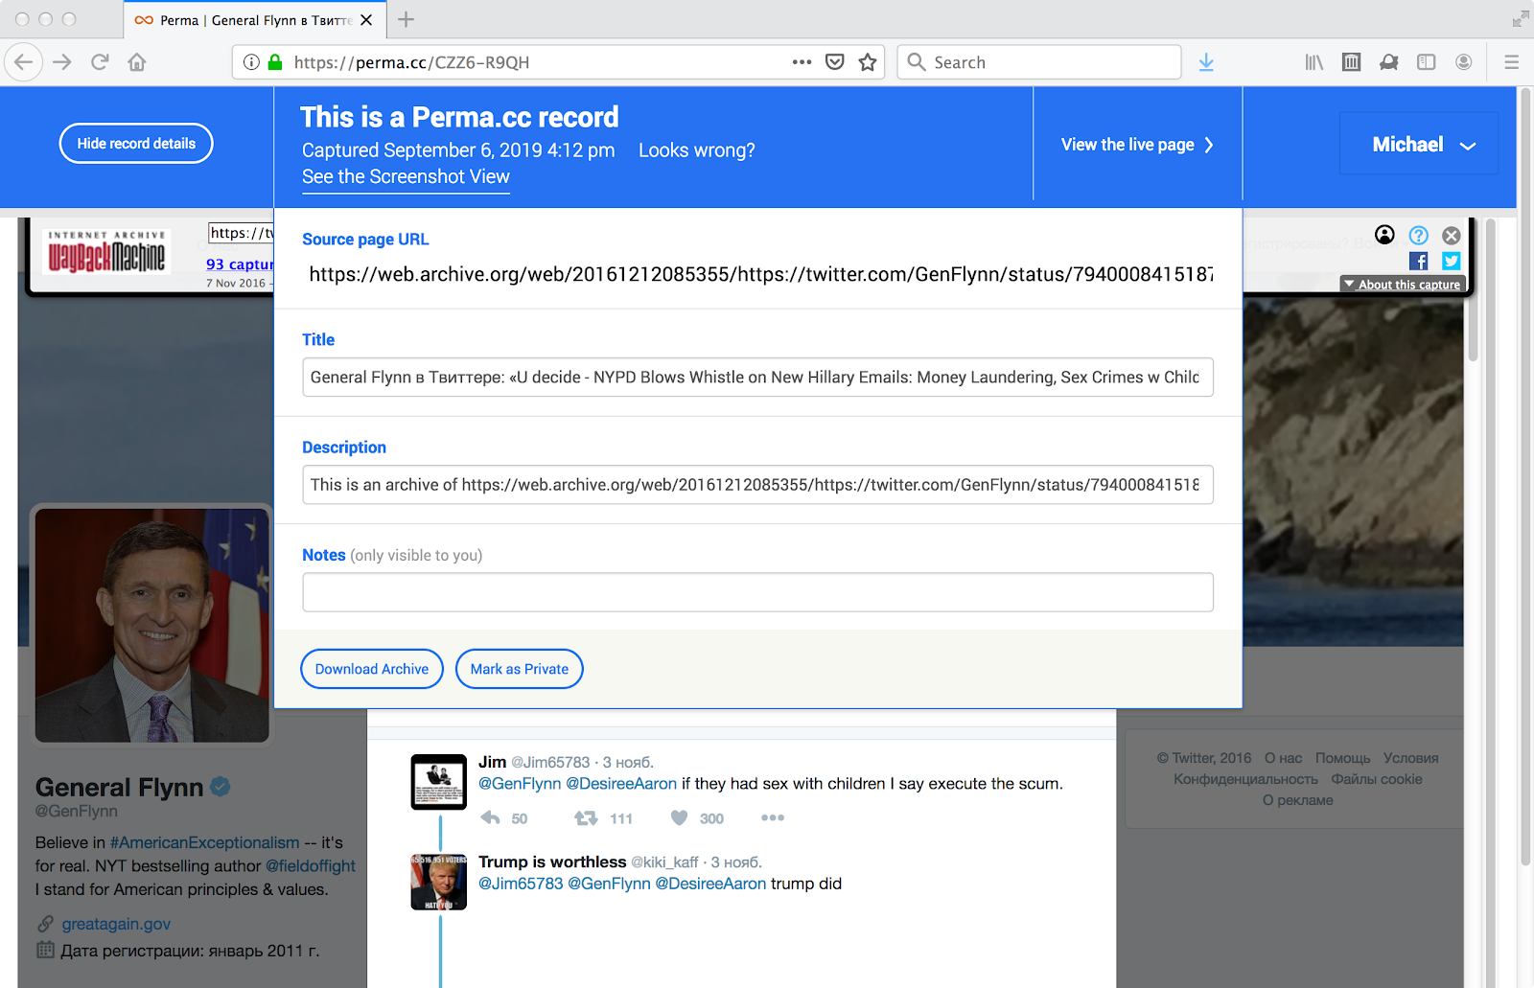Open the greatagain.gov profile link

116,924
